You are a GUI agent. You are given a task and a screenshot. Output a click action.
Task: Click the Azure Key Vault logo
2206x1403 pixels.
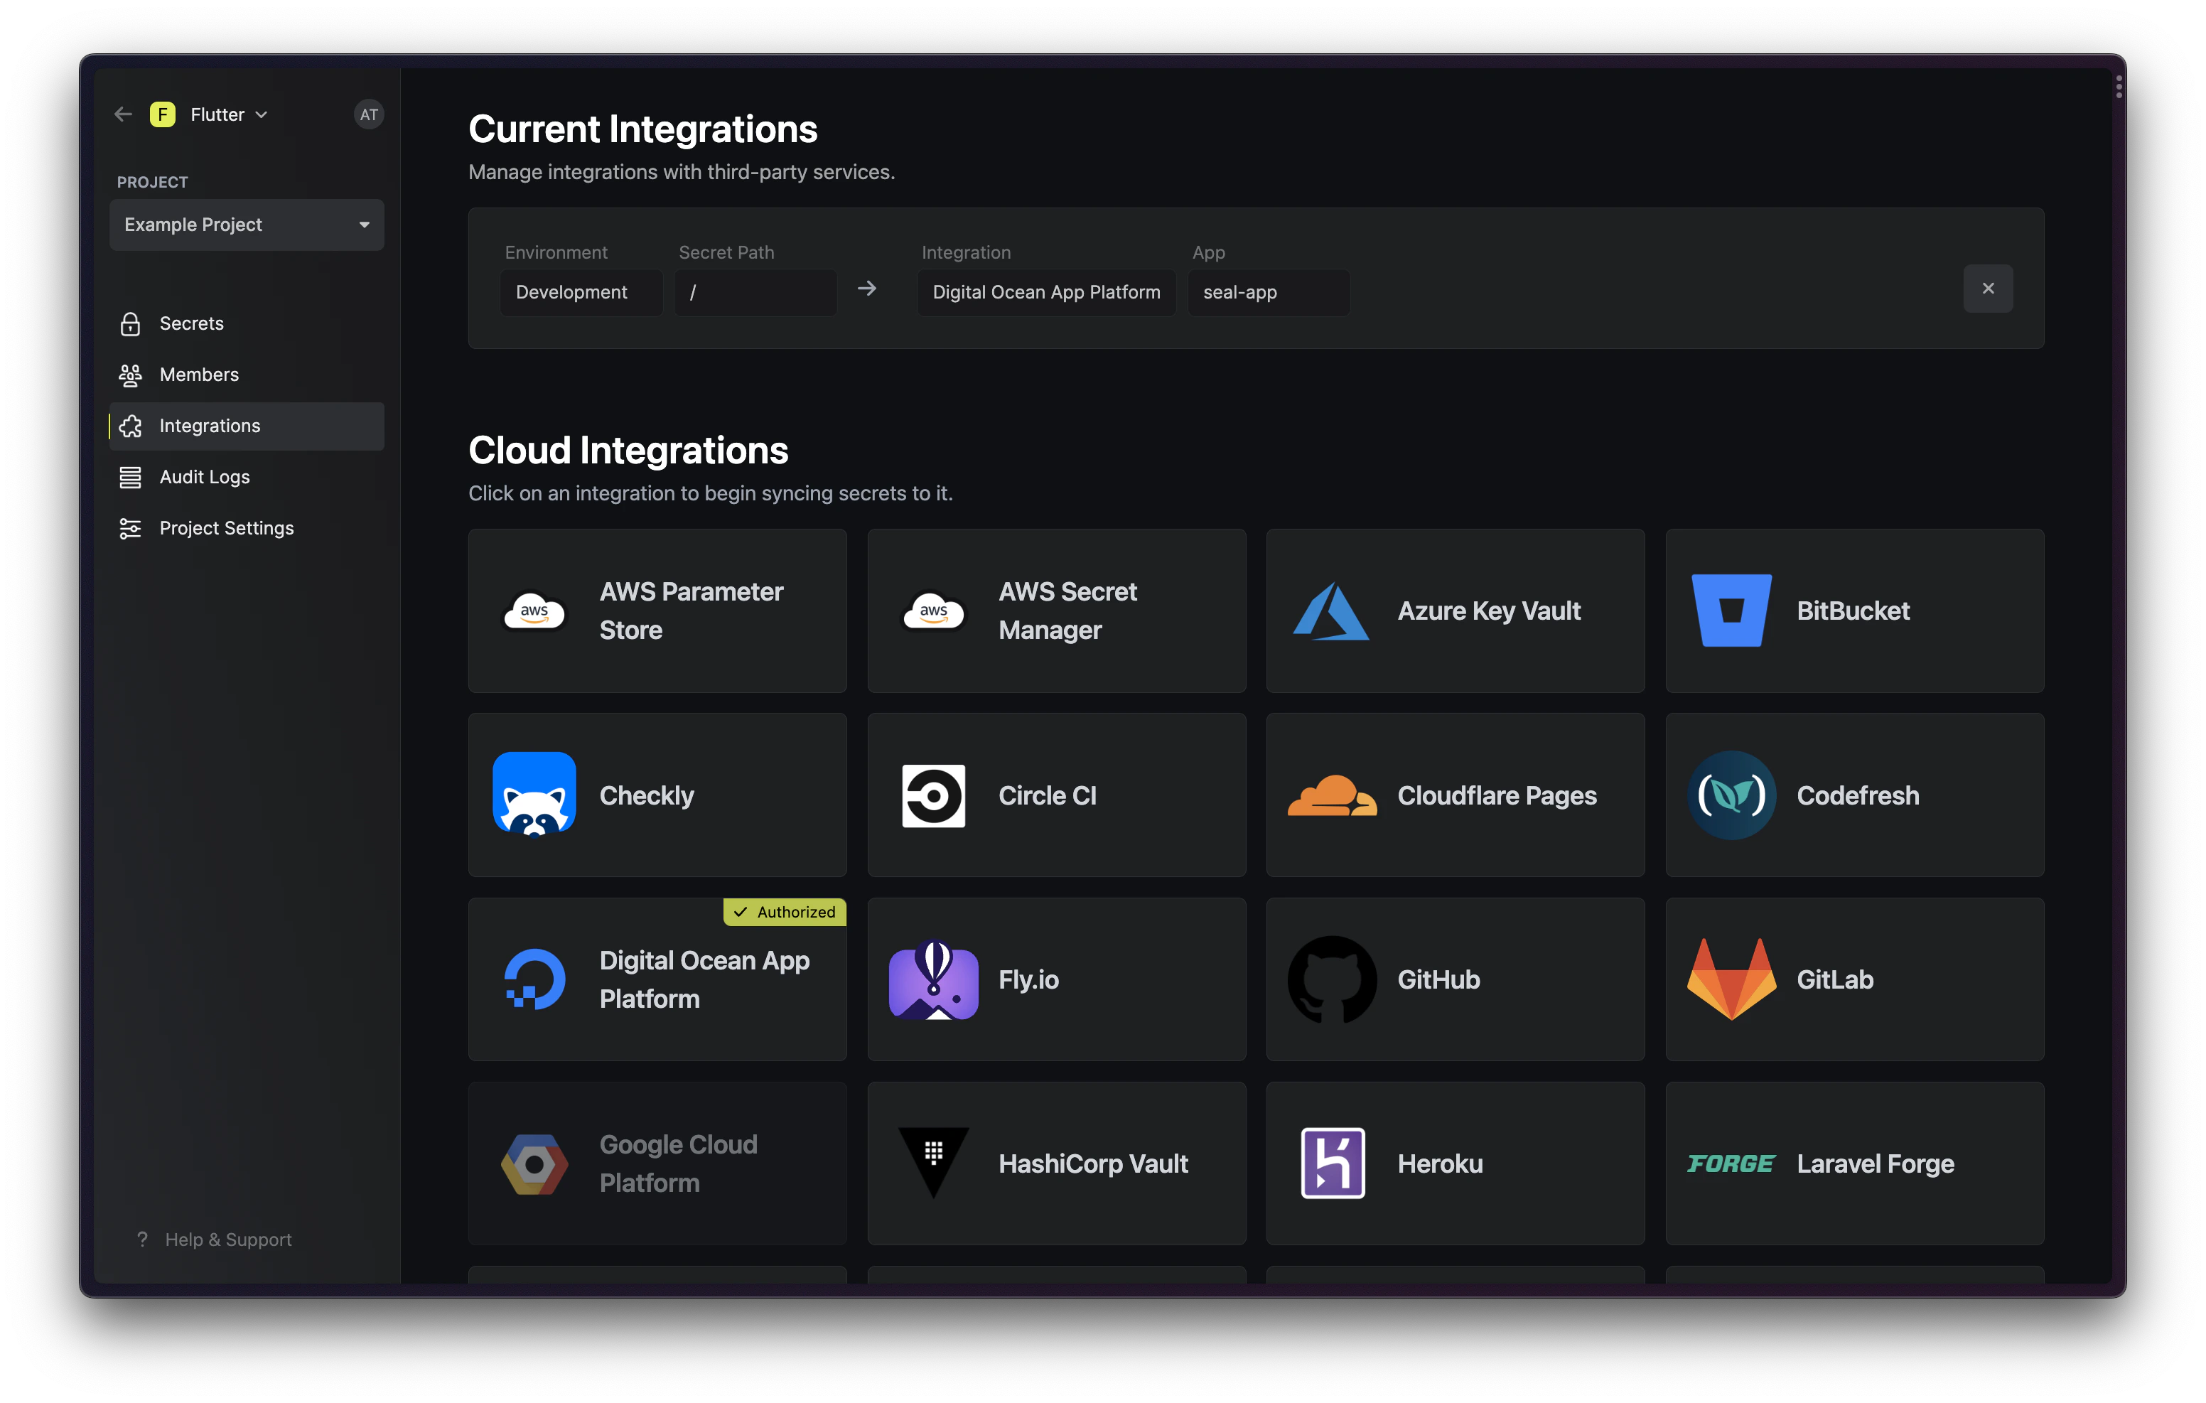pyautogui.click(x=1331, y=611)
